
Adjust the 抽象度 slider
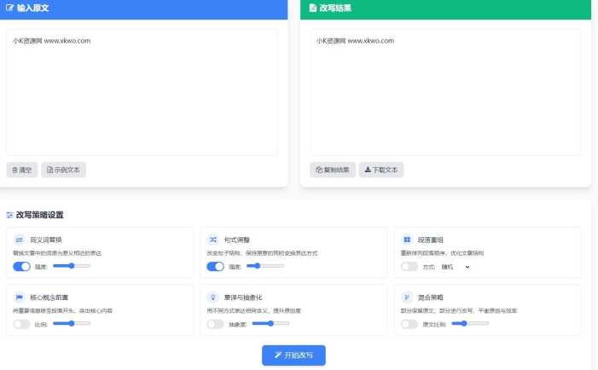click(x=270, y=323)
